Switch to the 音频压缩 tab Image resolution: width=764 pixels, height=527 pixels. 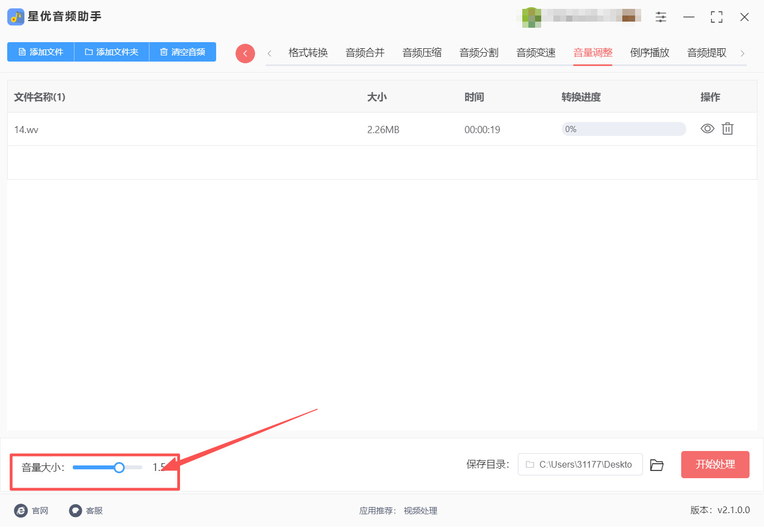coord(422,53)
